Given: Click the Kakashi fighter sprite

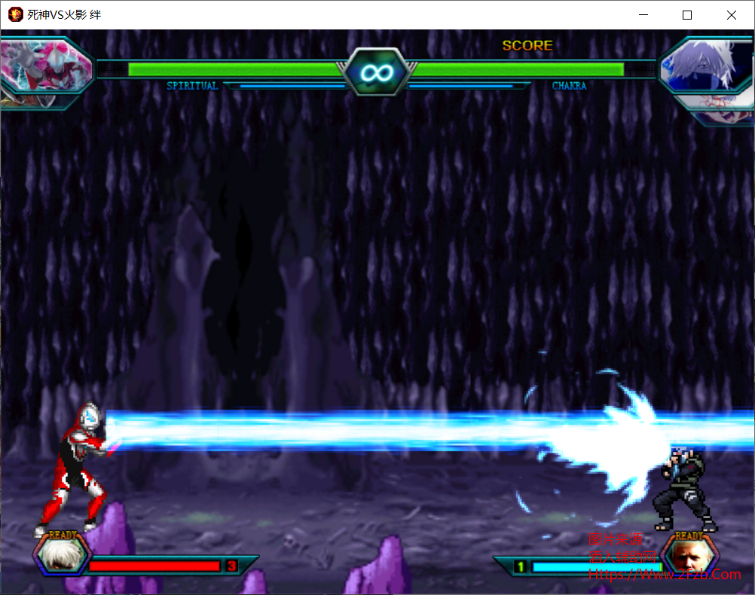Looking at the screenshot, I should (x=685, y=489).
